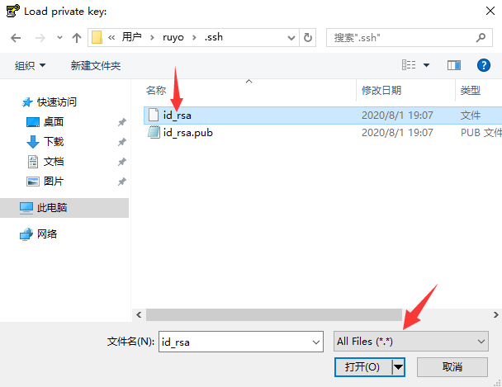Expand the address bar history chevron
The height and width of the screenshot is (387, 502).
coord(291,38)
